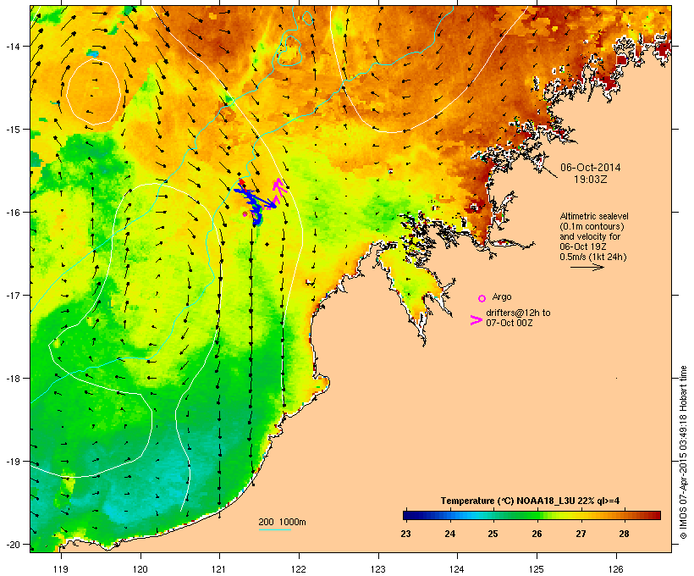Screen dimensions: 694x576
Task: Click the '07-Oct 00Z' legend text
Action: coord(509,323)
